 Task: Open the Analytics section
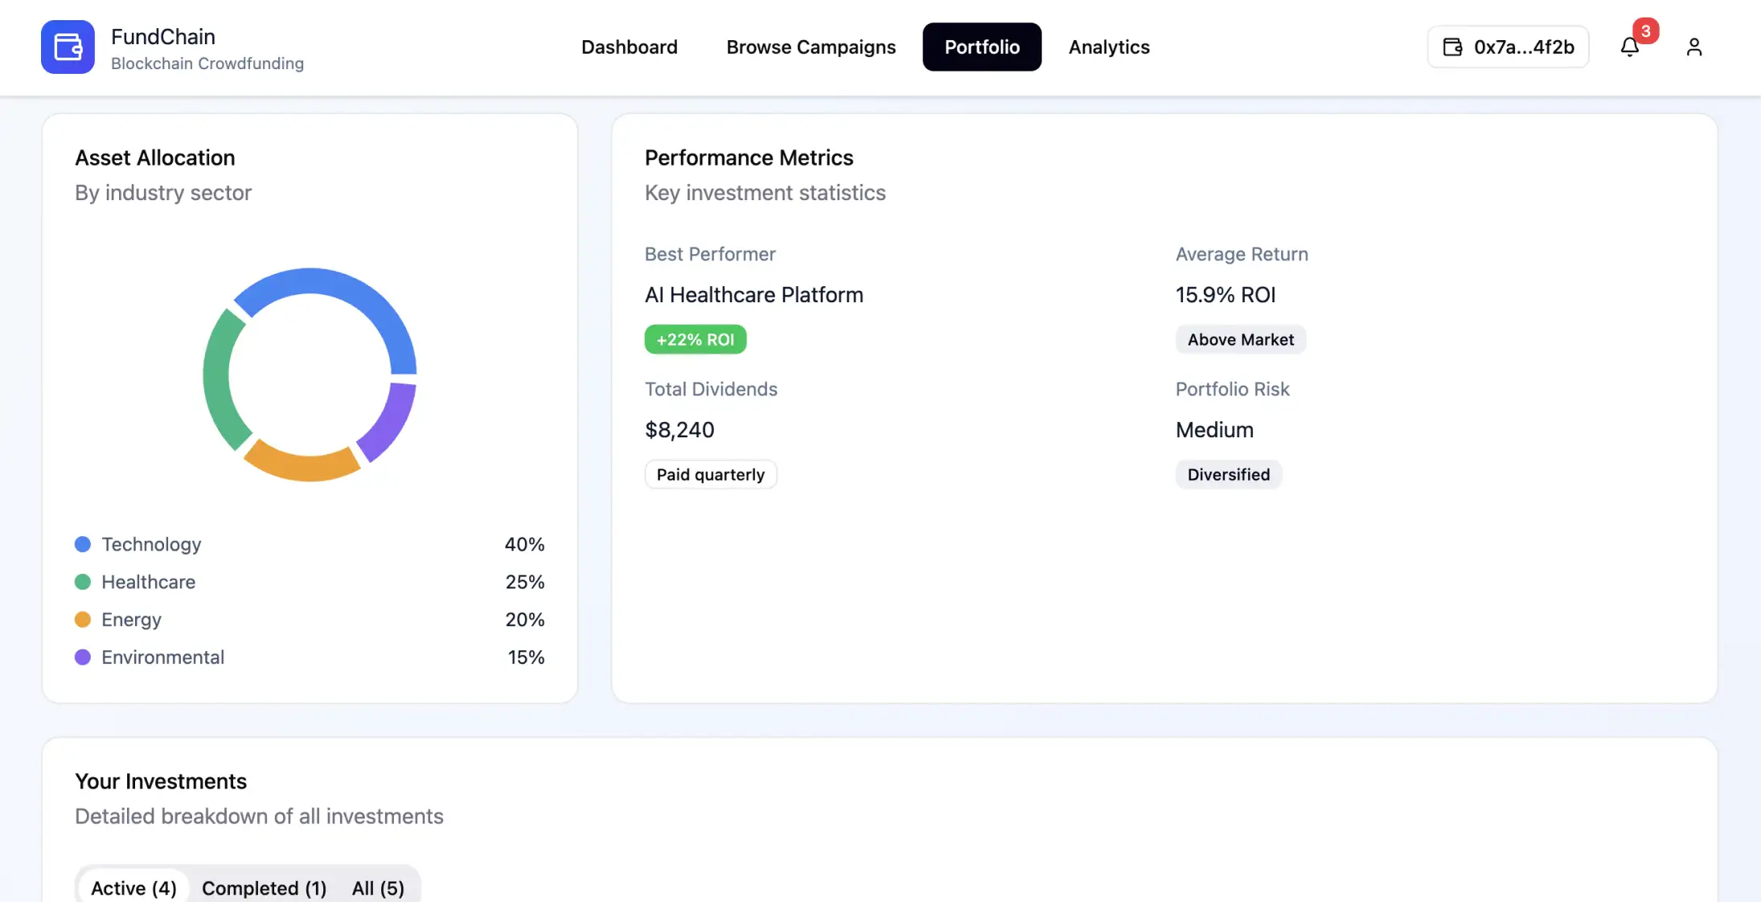click(1108, 47)
